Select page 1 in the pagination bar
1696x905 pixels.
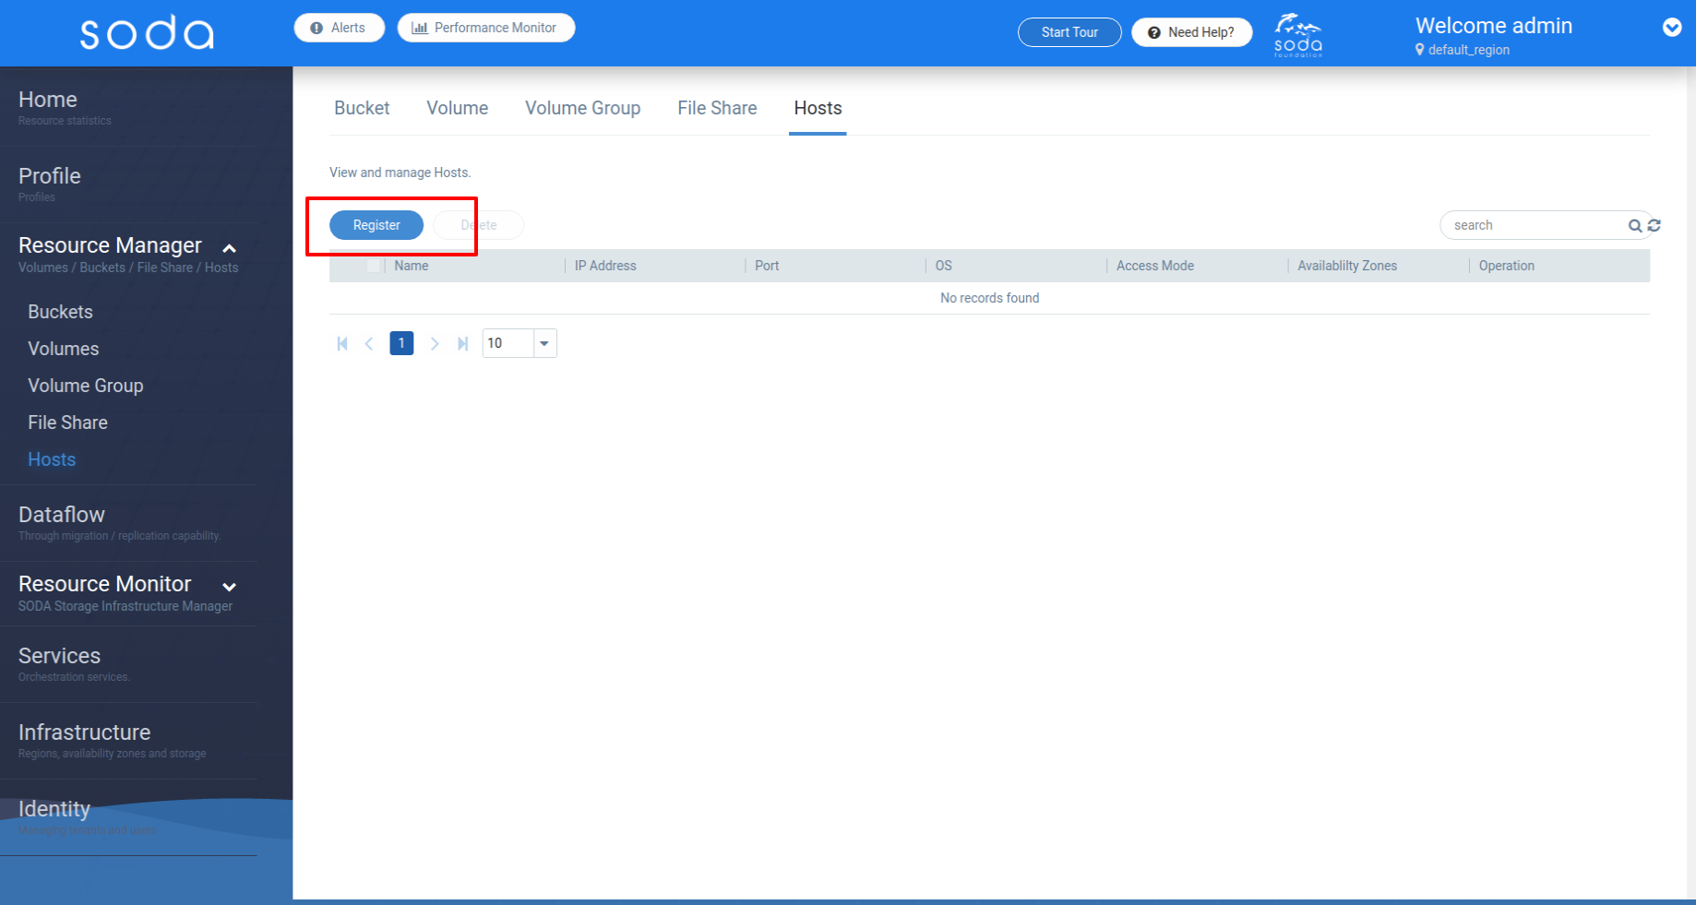pos(401,343)
